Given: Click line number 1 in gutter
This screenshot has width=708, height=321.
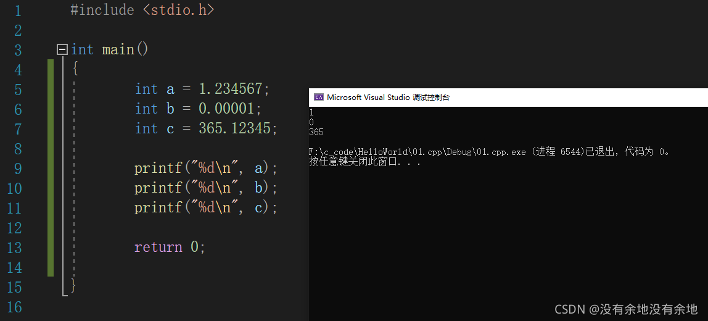Looking at the screenshot, I should [18, 10].
